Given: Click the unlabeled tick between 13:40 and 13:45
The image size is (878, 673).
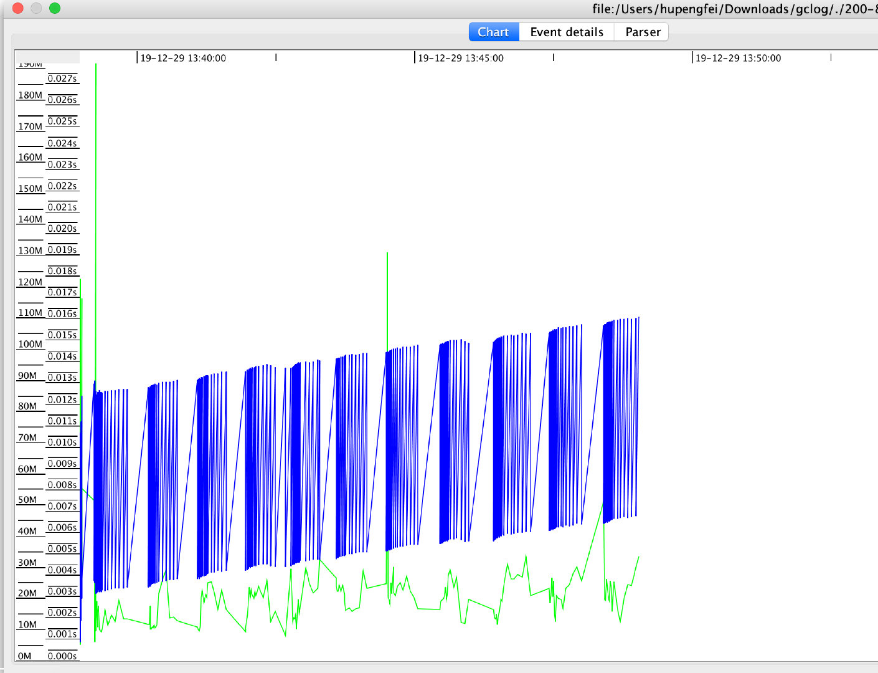Looking at the screenshot, I should [276, 57].
